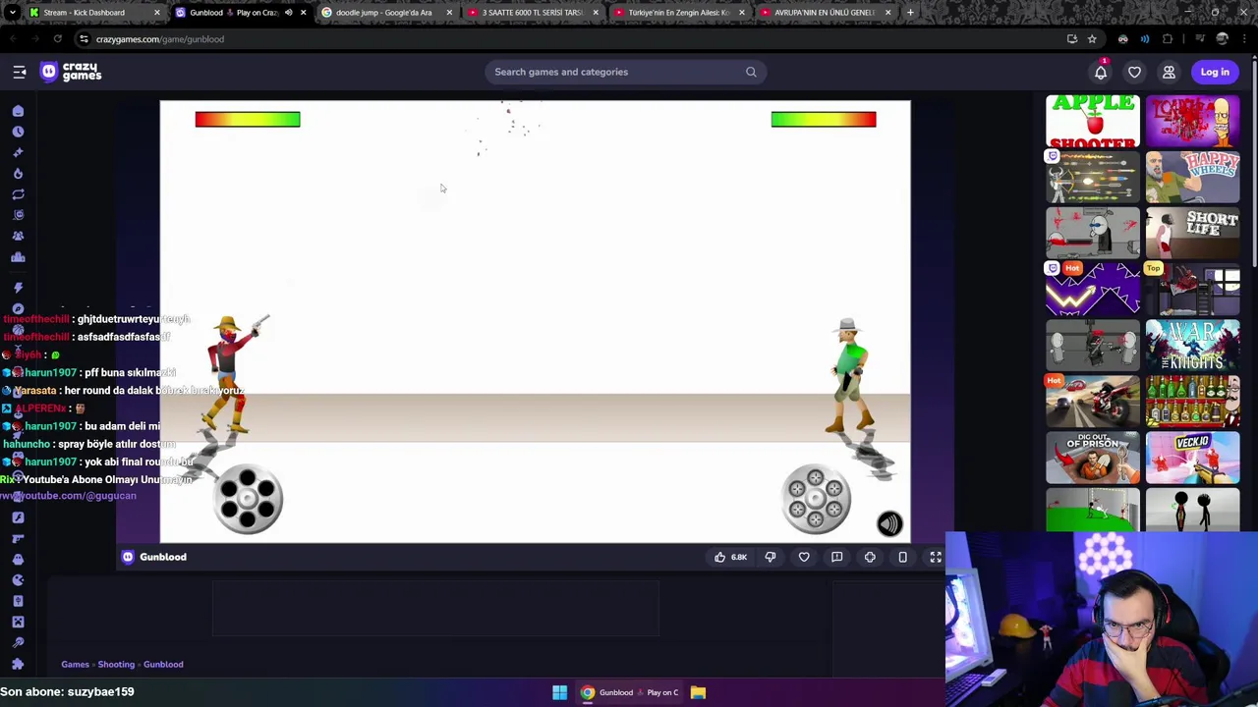Open Gunblood breadcrumb link

coord(163,665)
